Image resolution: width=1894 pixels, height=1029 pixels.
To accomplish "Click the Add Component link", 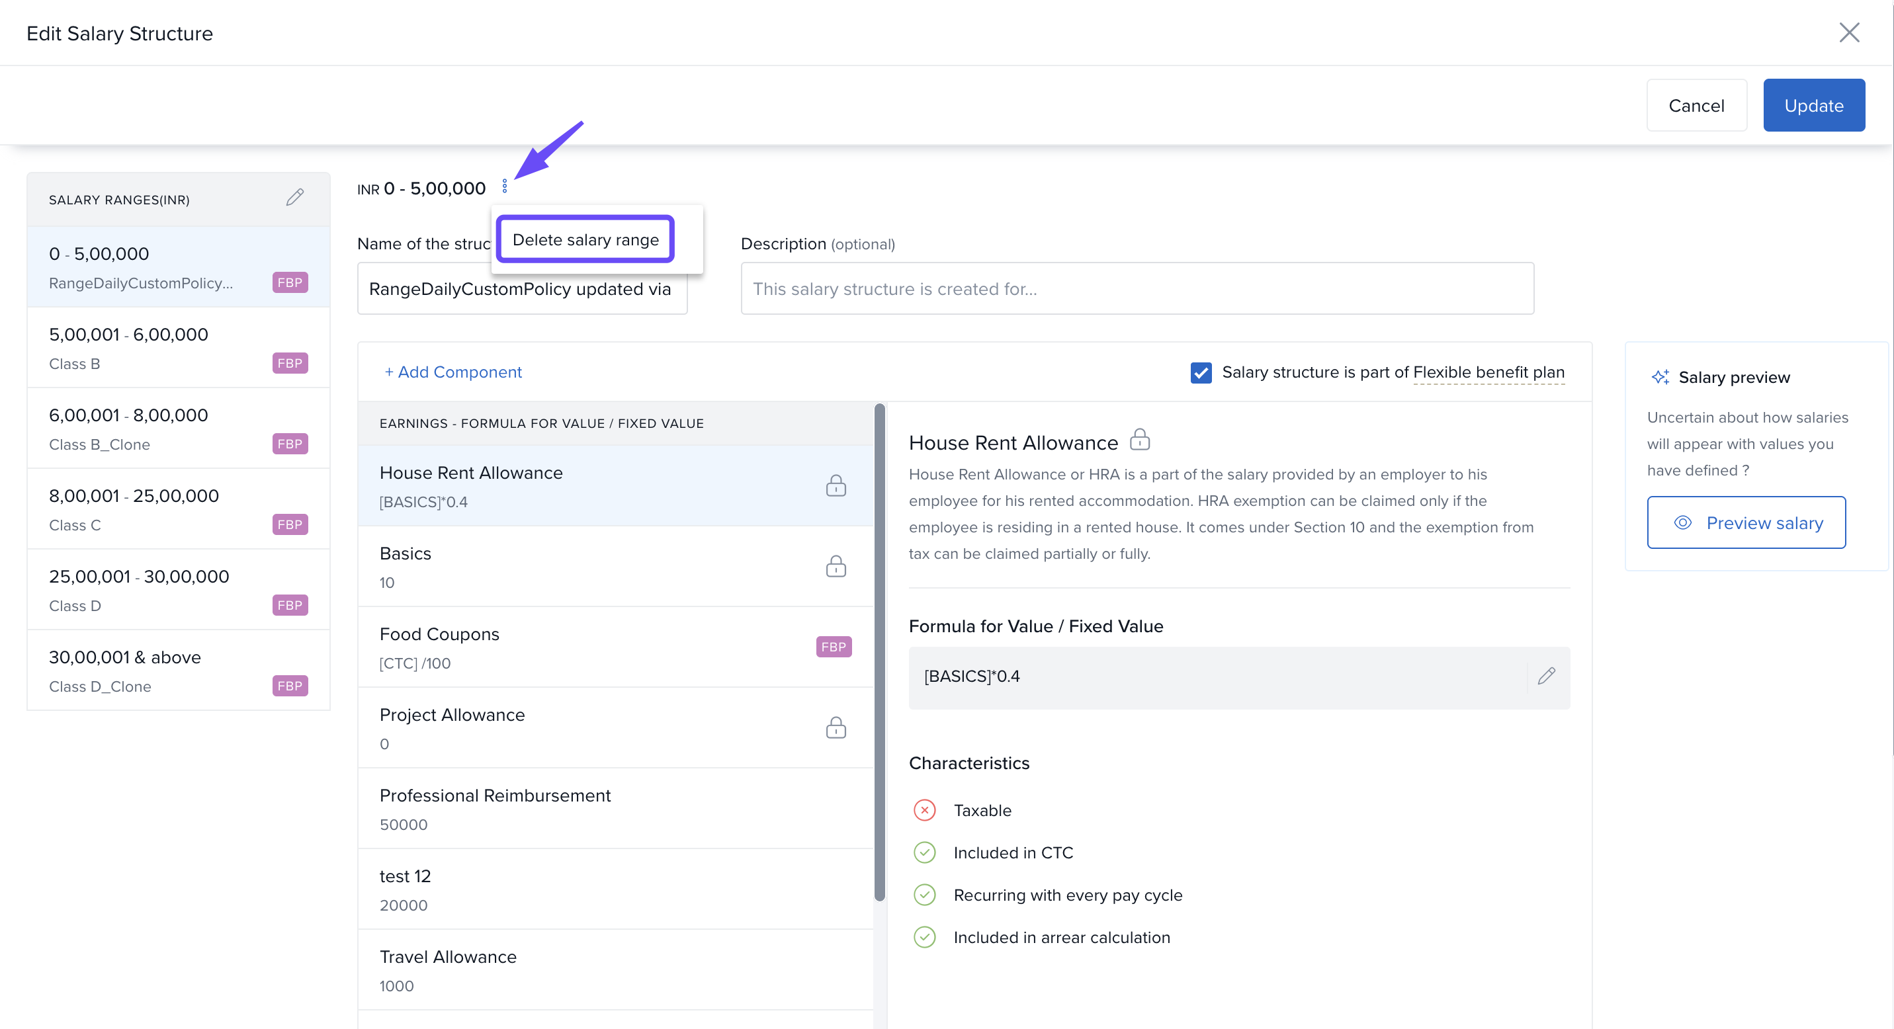I will pyautogui.click(x=453, y=372).
